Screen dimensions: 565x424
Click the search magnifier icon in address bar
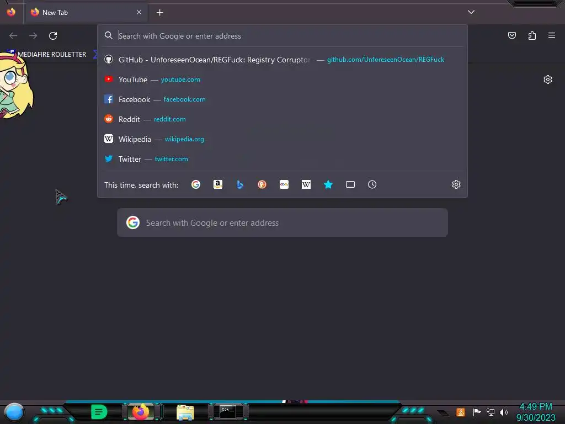[109, 35]
